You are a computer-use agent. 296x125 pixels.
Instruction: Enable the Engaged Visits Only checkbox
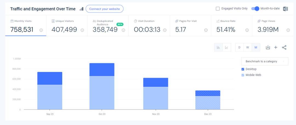tap(218, 8)
